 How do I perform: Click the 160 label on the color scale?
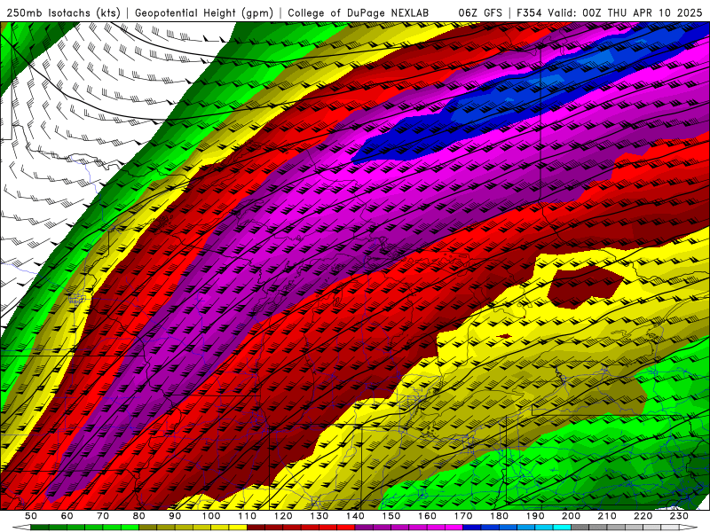[427, 516]
